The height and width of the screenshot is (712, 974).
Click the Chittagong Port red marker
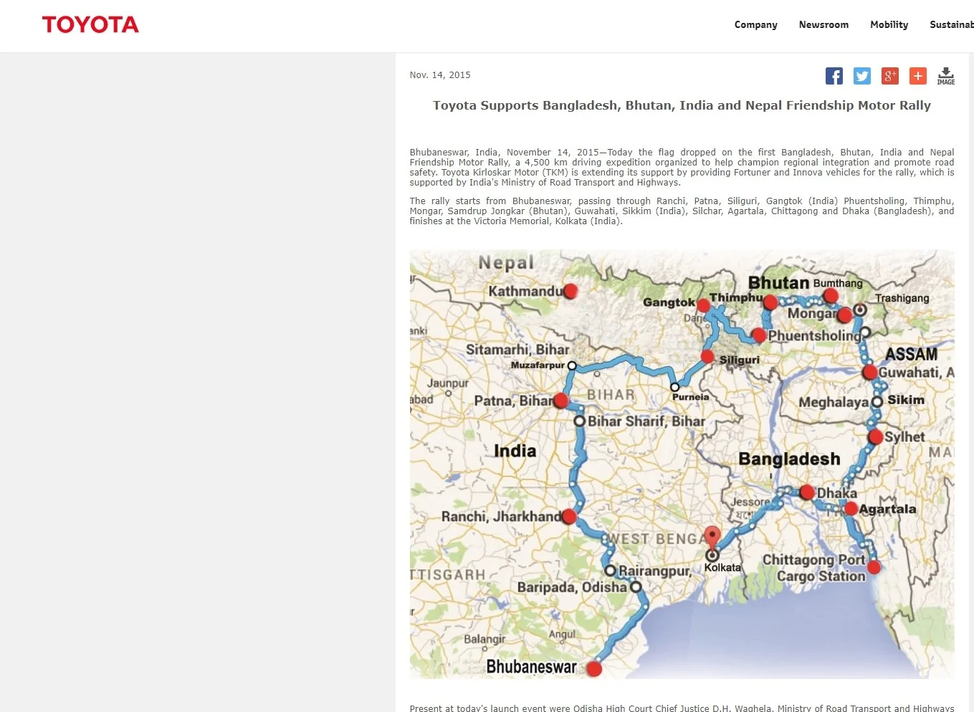tap(874, 567)
